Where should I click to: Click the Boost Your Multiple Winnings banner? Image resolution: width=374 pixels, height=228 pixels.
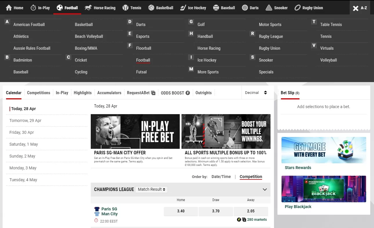[226, 131]
